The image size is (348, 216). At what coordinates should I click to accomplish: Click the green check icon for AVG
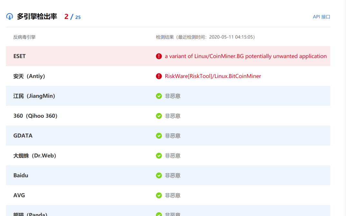point(159,195)
